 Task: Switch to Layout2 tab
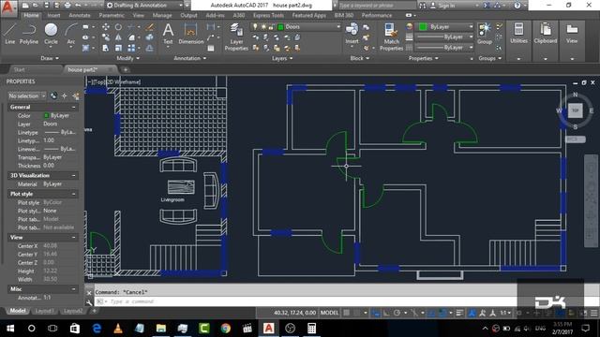(x=73, y=311)
